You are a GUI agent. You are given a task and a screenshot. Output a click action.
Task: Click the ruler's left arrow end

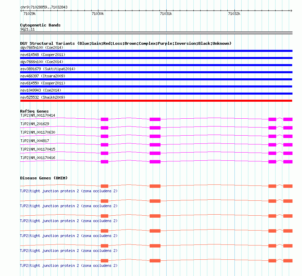[x=21, y=11]
